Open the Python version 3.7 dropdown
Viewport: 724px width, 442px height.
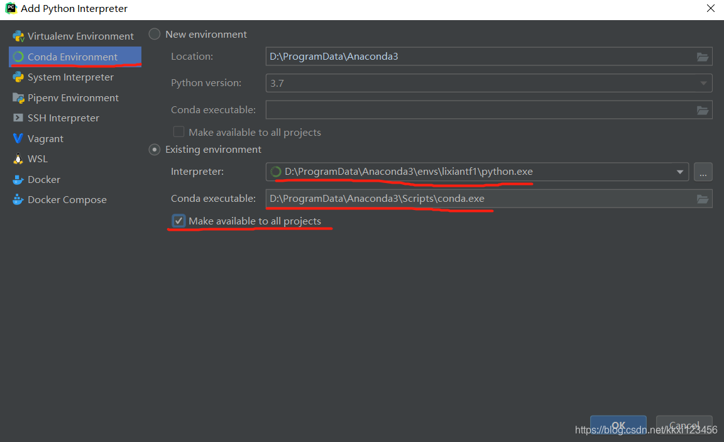703,84
